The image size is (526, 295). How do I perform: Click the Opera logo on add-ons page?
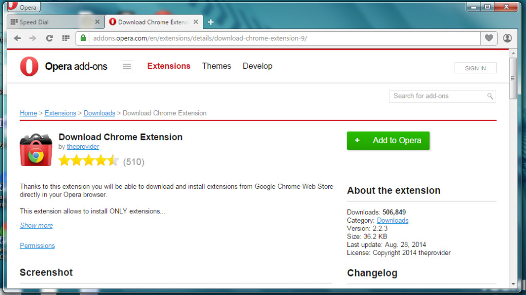(29, 67)
